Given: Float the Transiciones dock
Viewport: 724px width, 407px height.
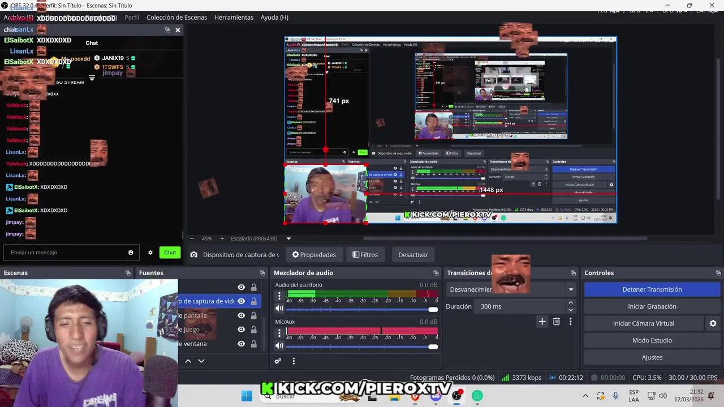Looking at the screenshot, I should click(x=573, y=273).
